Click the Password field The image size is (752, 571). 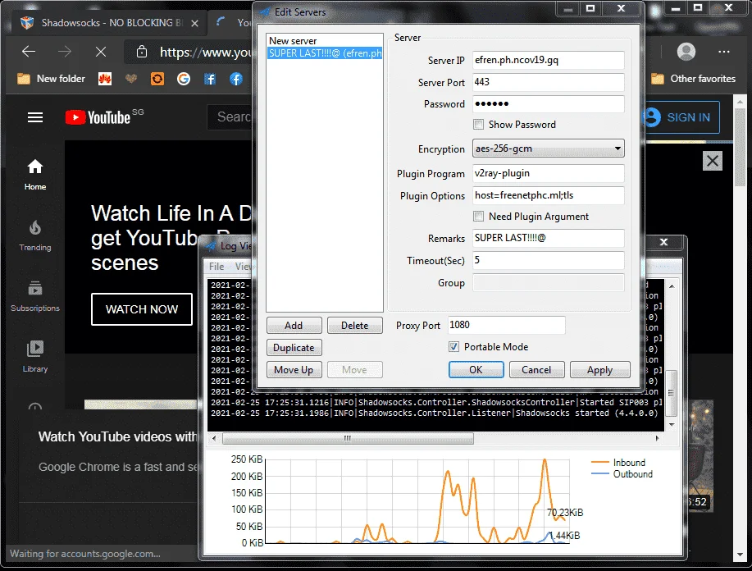(548, 104)
